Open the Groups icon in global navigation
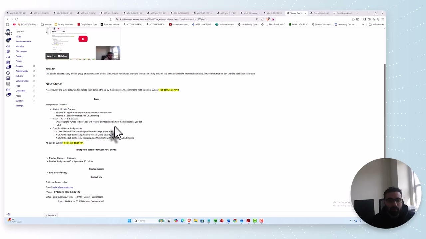This screenshot has height=239, width=426. 8,57
